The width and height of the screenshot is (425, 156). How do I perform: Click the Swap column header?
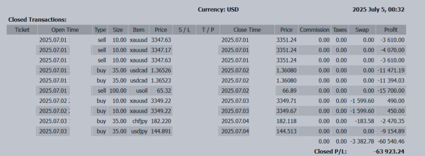click(x=362, y=30)
